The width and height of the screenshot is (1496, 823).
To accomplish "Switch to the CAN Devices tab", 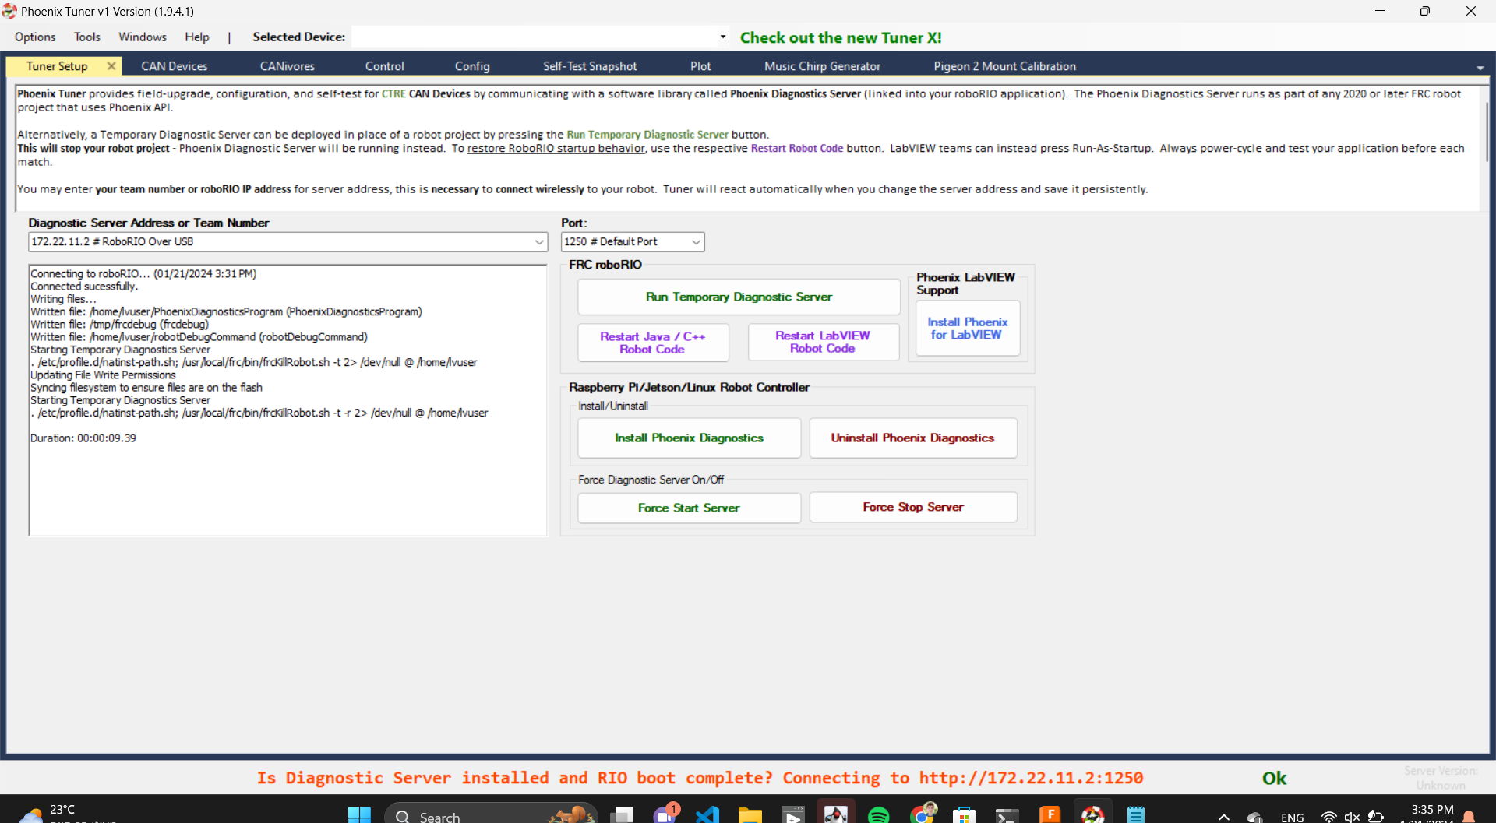I will coord(175,66).
